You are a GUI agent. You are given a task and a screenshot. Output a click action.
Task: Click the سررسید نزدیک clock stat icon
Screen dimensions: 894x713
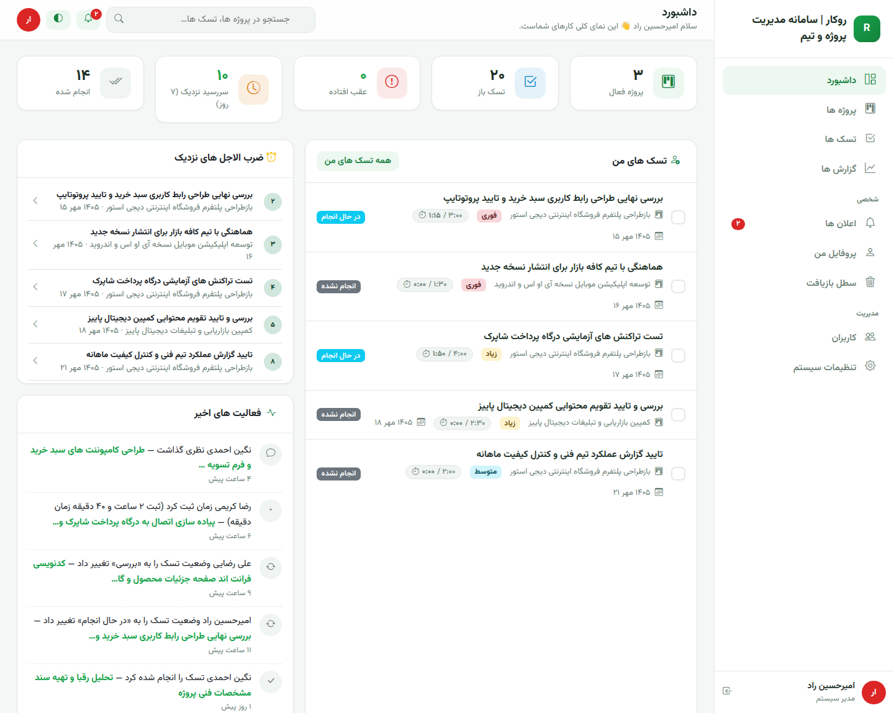coord(253,89)
